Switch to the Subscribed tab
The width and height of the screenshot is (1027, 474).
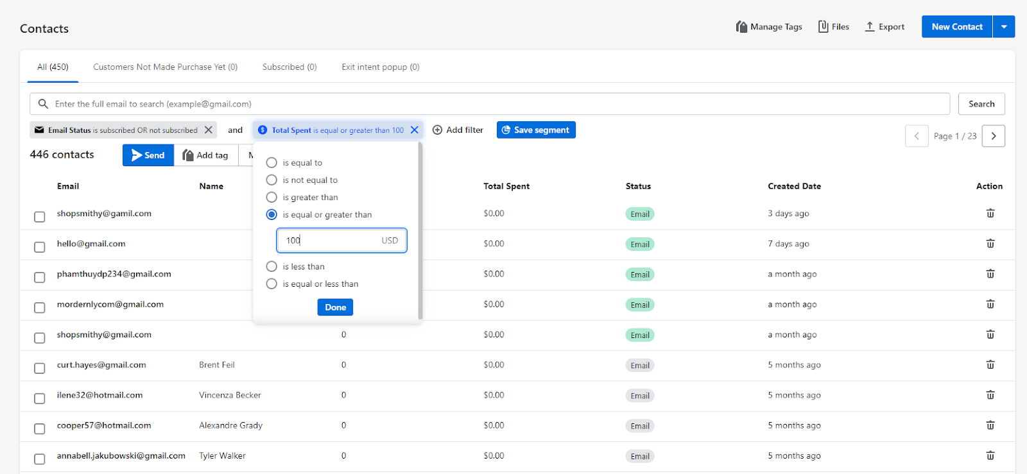pos(289,67)
